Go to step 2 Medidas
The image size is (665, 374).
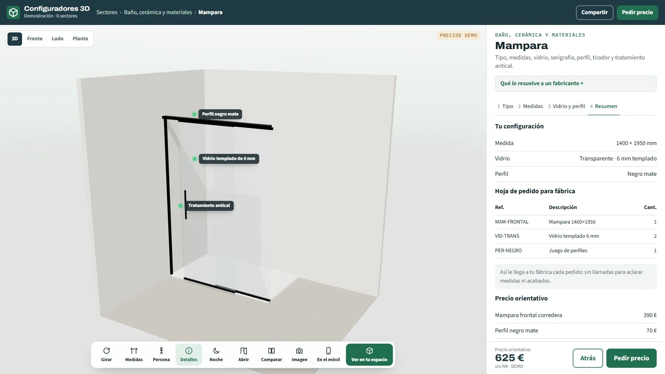(x=530, y=106)
